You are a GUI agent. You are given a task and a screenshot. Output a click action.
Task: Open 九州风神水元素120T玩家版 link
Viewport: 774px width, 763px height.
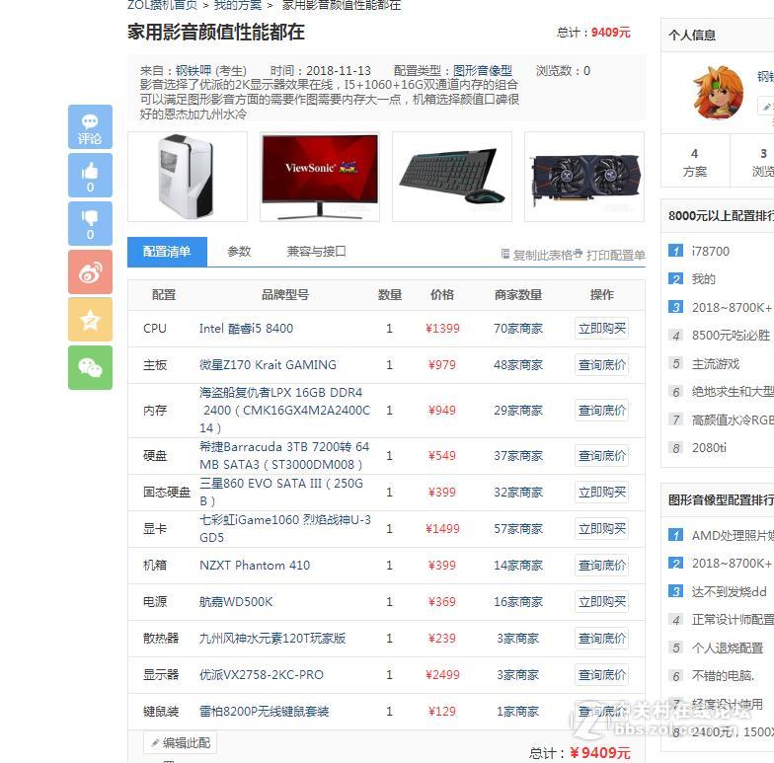tap(272, 638)
